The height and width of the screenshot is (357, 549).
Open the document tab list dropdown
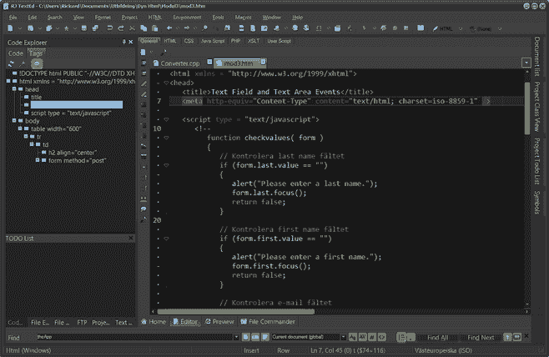[526, 63]
